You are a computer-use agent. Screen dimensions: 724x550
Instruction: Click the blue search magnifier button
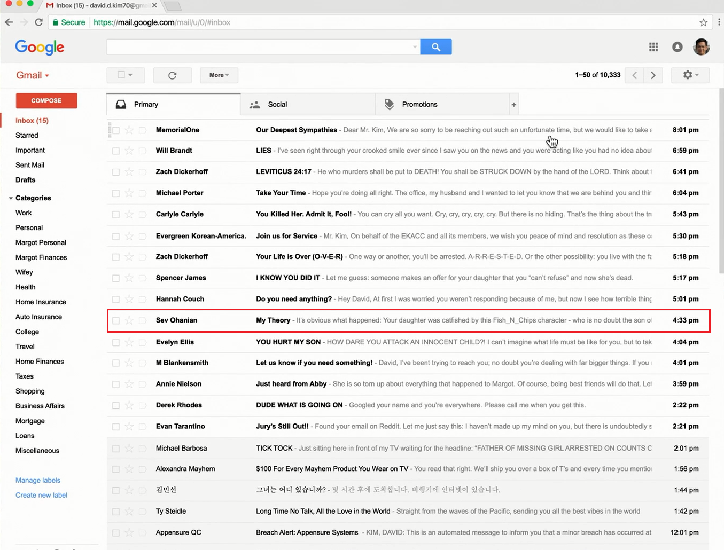click(x=435, y=47)
